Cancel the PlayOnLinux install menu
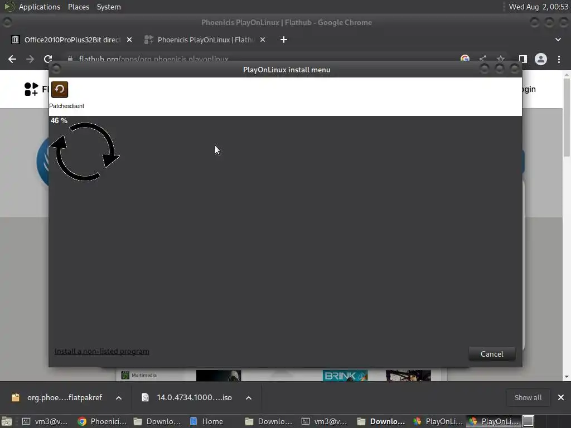This screenshot has width=571, height=428. (492, 354)
